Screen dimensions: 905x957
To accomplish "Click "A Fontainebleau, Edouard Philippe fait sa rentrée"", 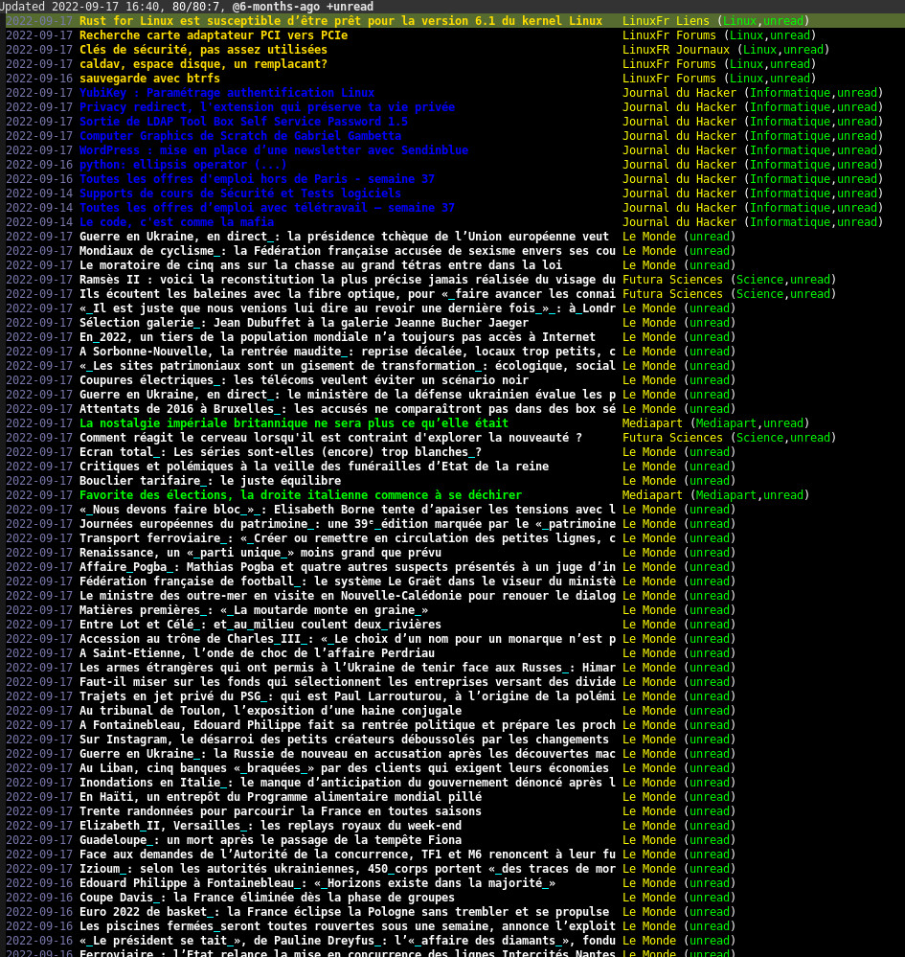I will pos(348,724).
